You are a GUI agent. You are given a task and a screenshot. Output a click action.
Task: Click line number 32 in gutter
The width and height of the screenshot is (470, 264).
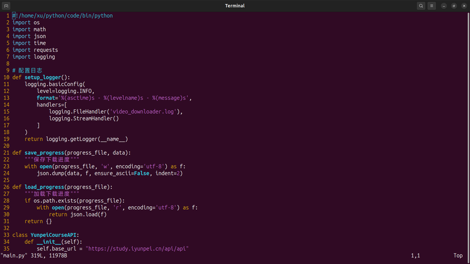[6, 228]
